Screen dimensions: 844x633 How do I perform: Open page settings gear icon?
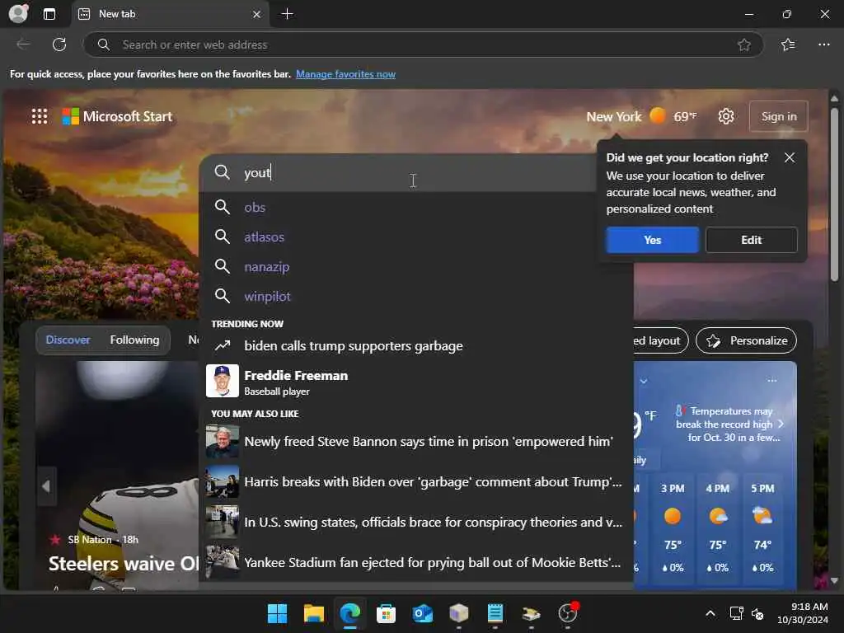(x=725, y=116)
